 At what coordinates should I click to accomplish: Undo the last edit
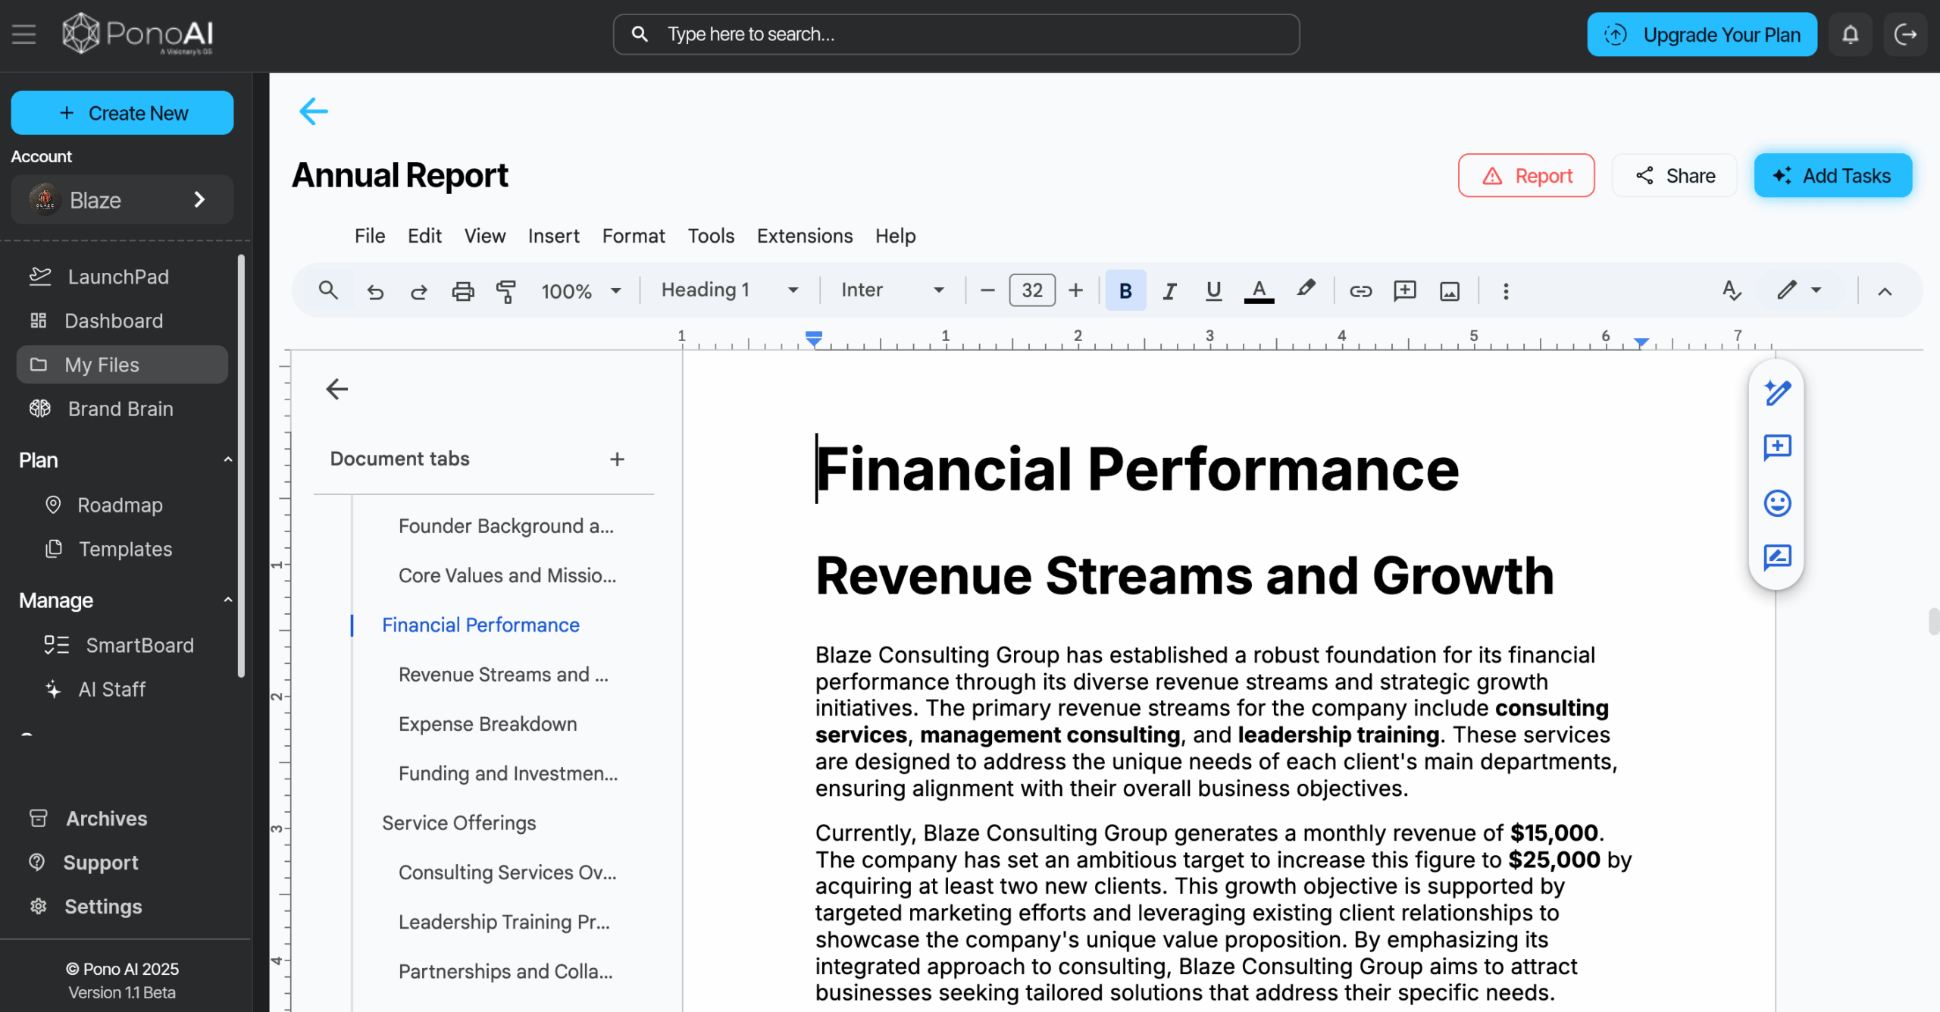coord(375,291)
